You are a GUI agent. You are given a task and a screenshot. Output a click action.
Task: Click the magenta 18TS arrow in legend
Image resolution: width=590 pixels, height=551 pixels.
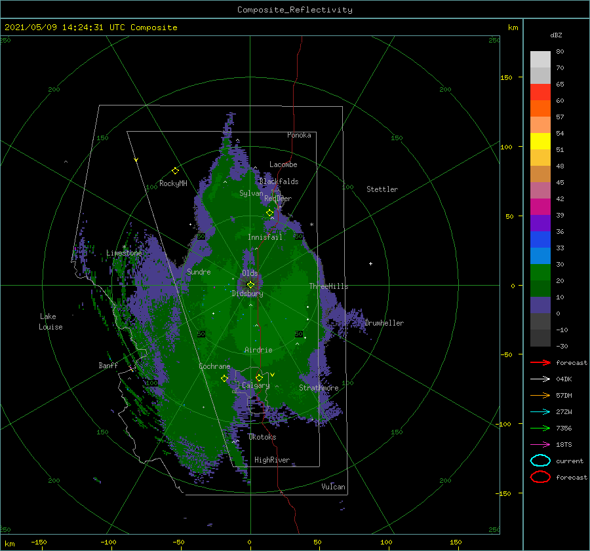(x=540, y=445)
